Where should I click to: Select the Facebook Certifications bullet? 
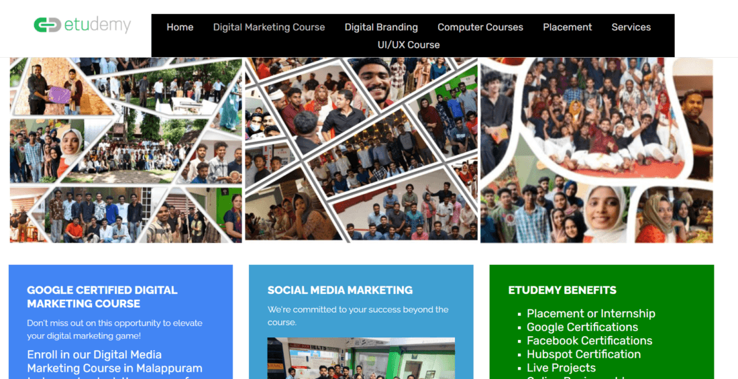pos(589,341)
